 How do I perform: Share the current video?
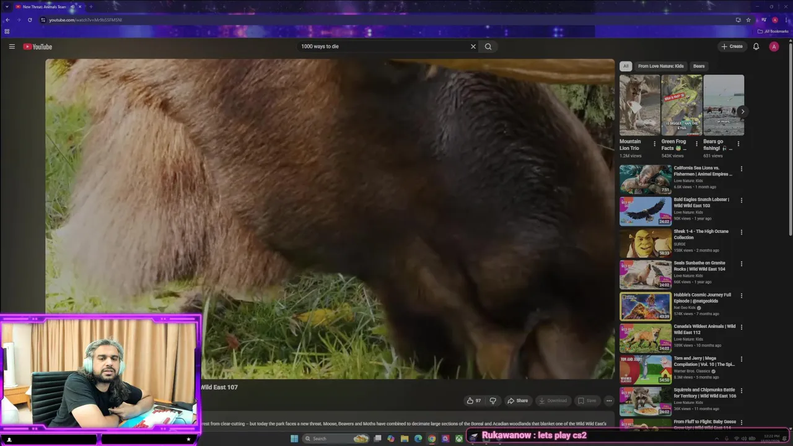[x=518, y=401]
